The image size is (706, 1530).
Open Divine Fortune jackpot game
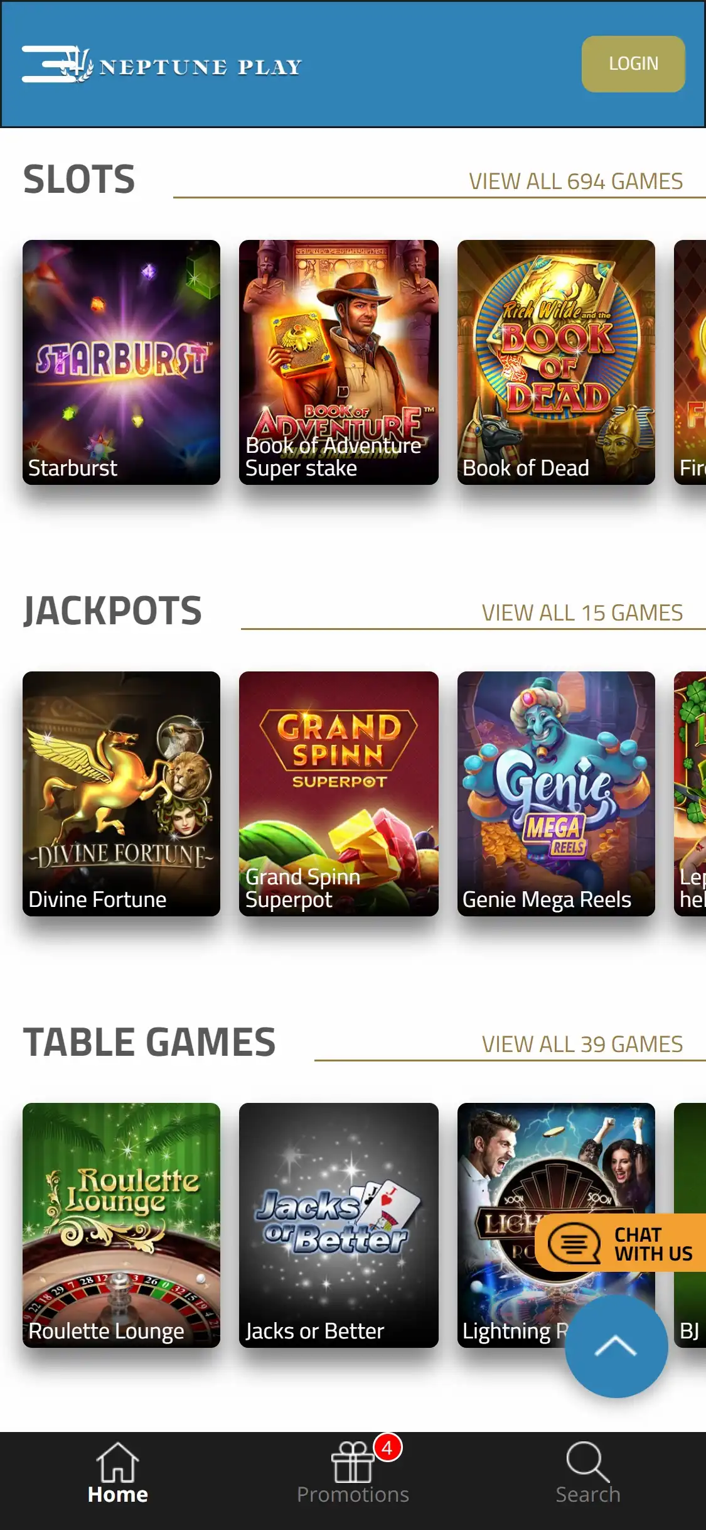tap(121, 794)
